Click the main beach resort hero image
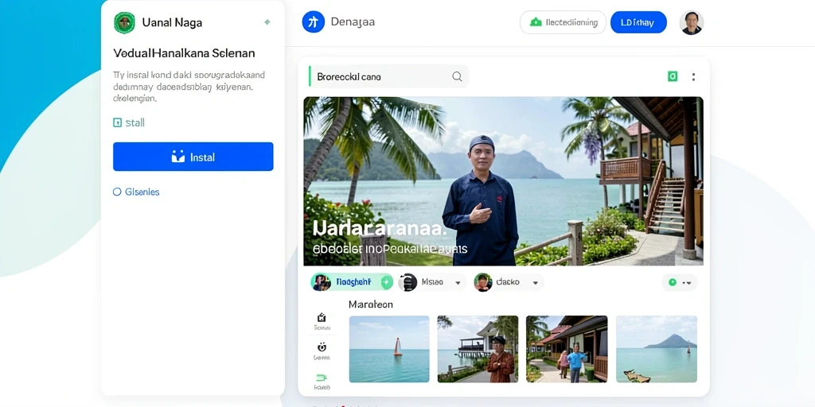Image resolution: width=815 pixels, height=407 pixels. 503,181
